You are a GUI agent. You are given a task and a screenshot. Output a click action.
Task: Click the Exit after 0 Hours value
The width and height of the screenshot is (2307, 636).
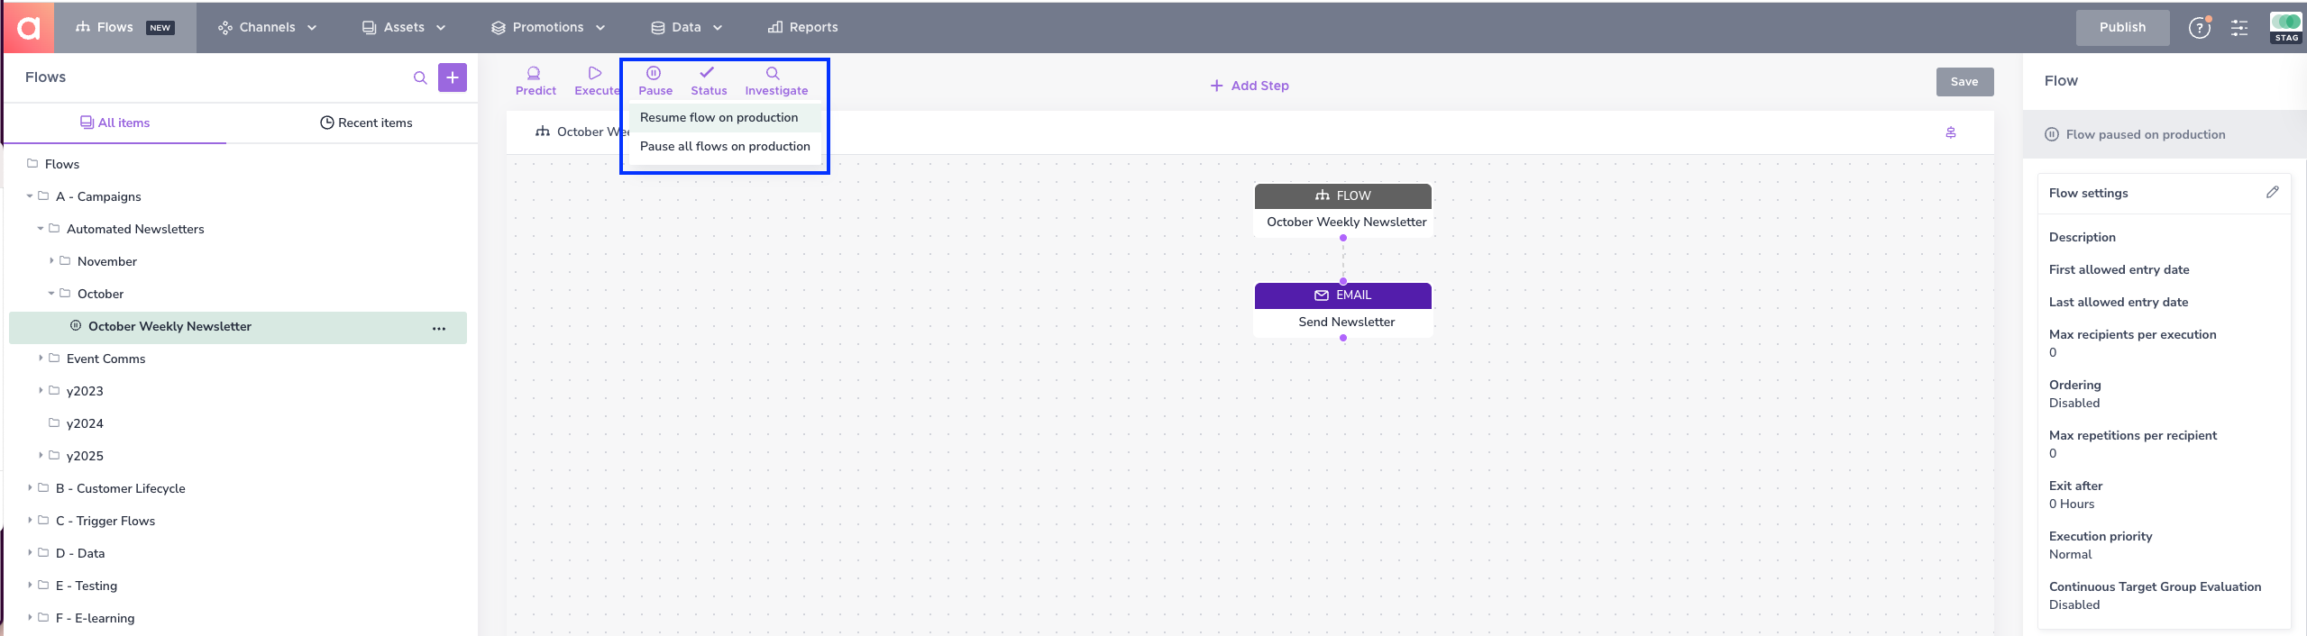click(2071, 504)
